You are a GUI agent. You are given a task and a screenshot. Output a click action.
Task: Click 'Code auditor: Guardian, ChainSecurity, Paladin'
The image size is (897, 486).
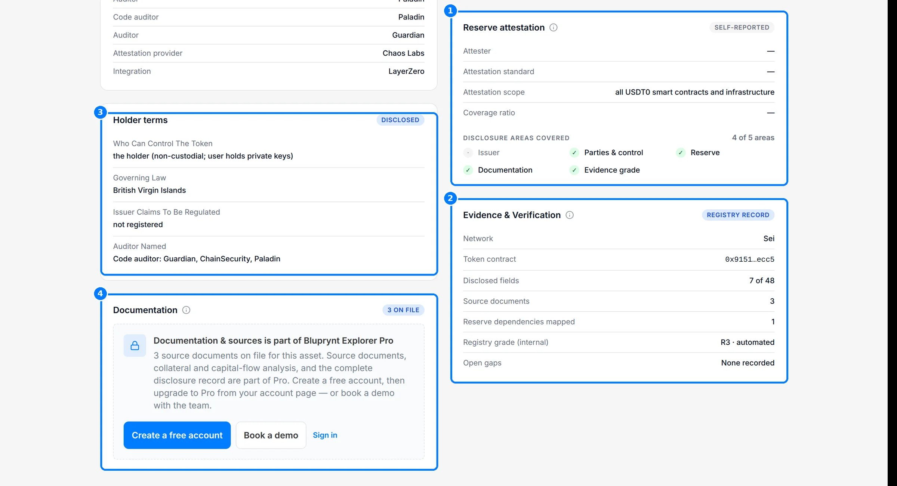(197, 259)
